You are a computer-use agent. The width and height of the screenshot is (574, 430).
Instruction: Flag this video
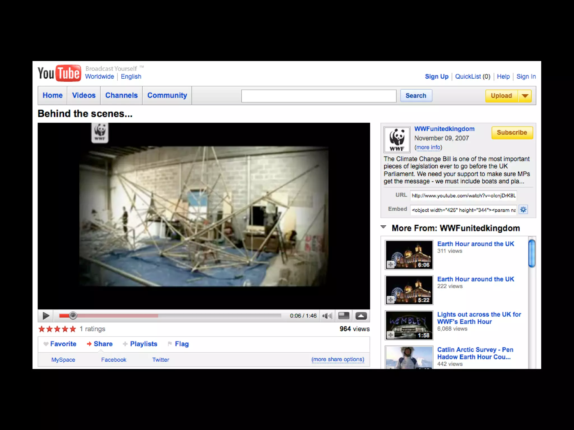pyautogui.click(x=181, y=344)
